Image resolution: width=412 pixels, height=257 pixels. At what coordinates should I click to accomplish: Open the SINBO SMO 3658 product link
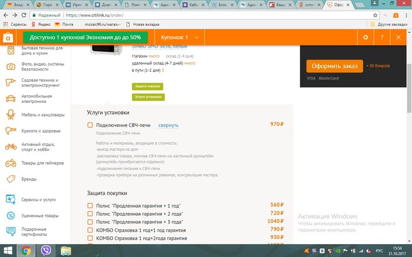tap(160, 46)
